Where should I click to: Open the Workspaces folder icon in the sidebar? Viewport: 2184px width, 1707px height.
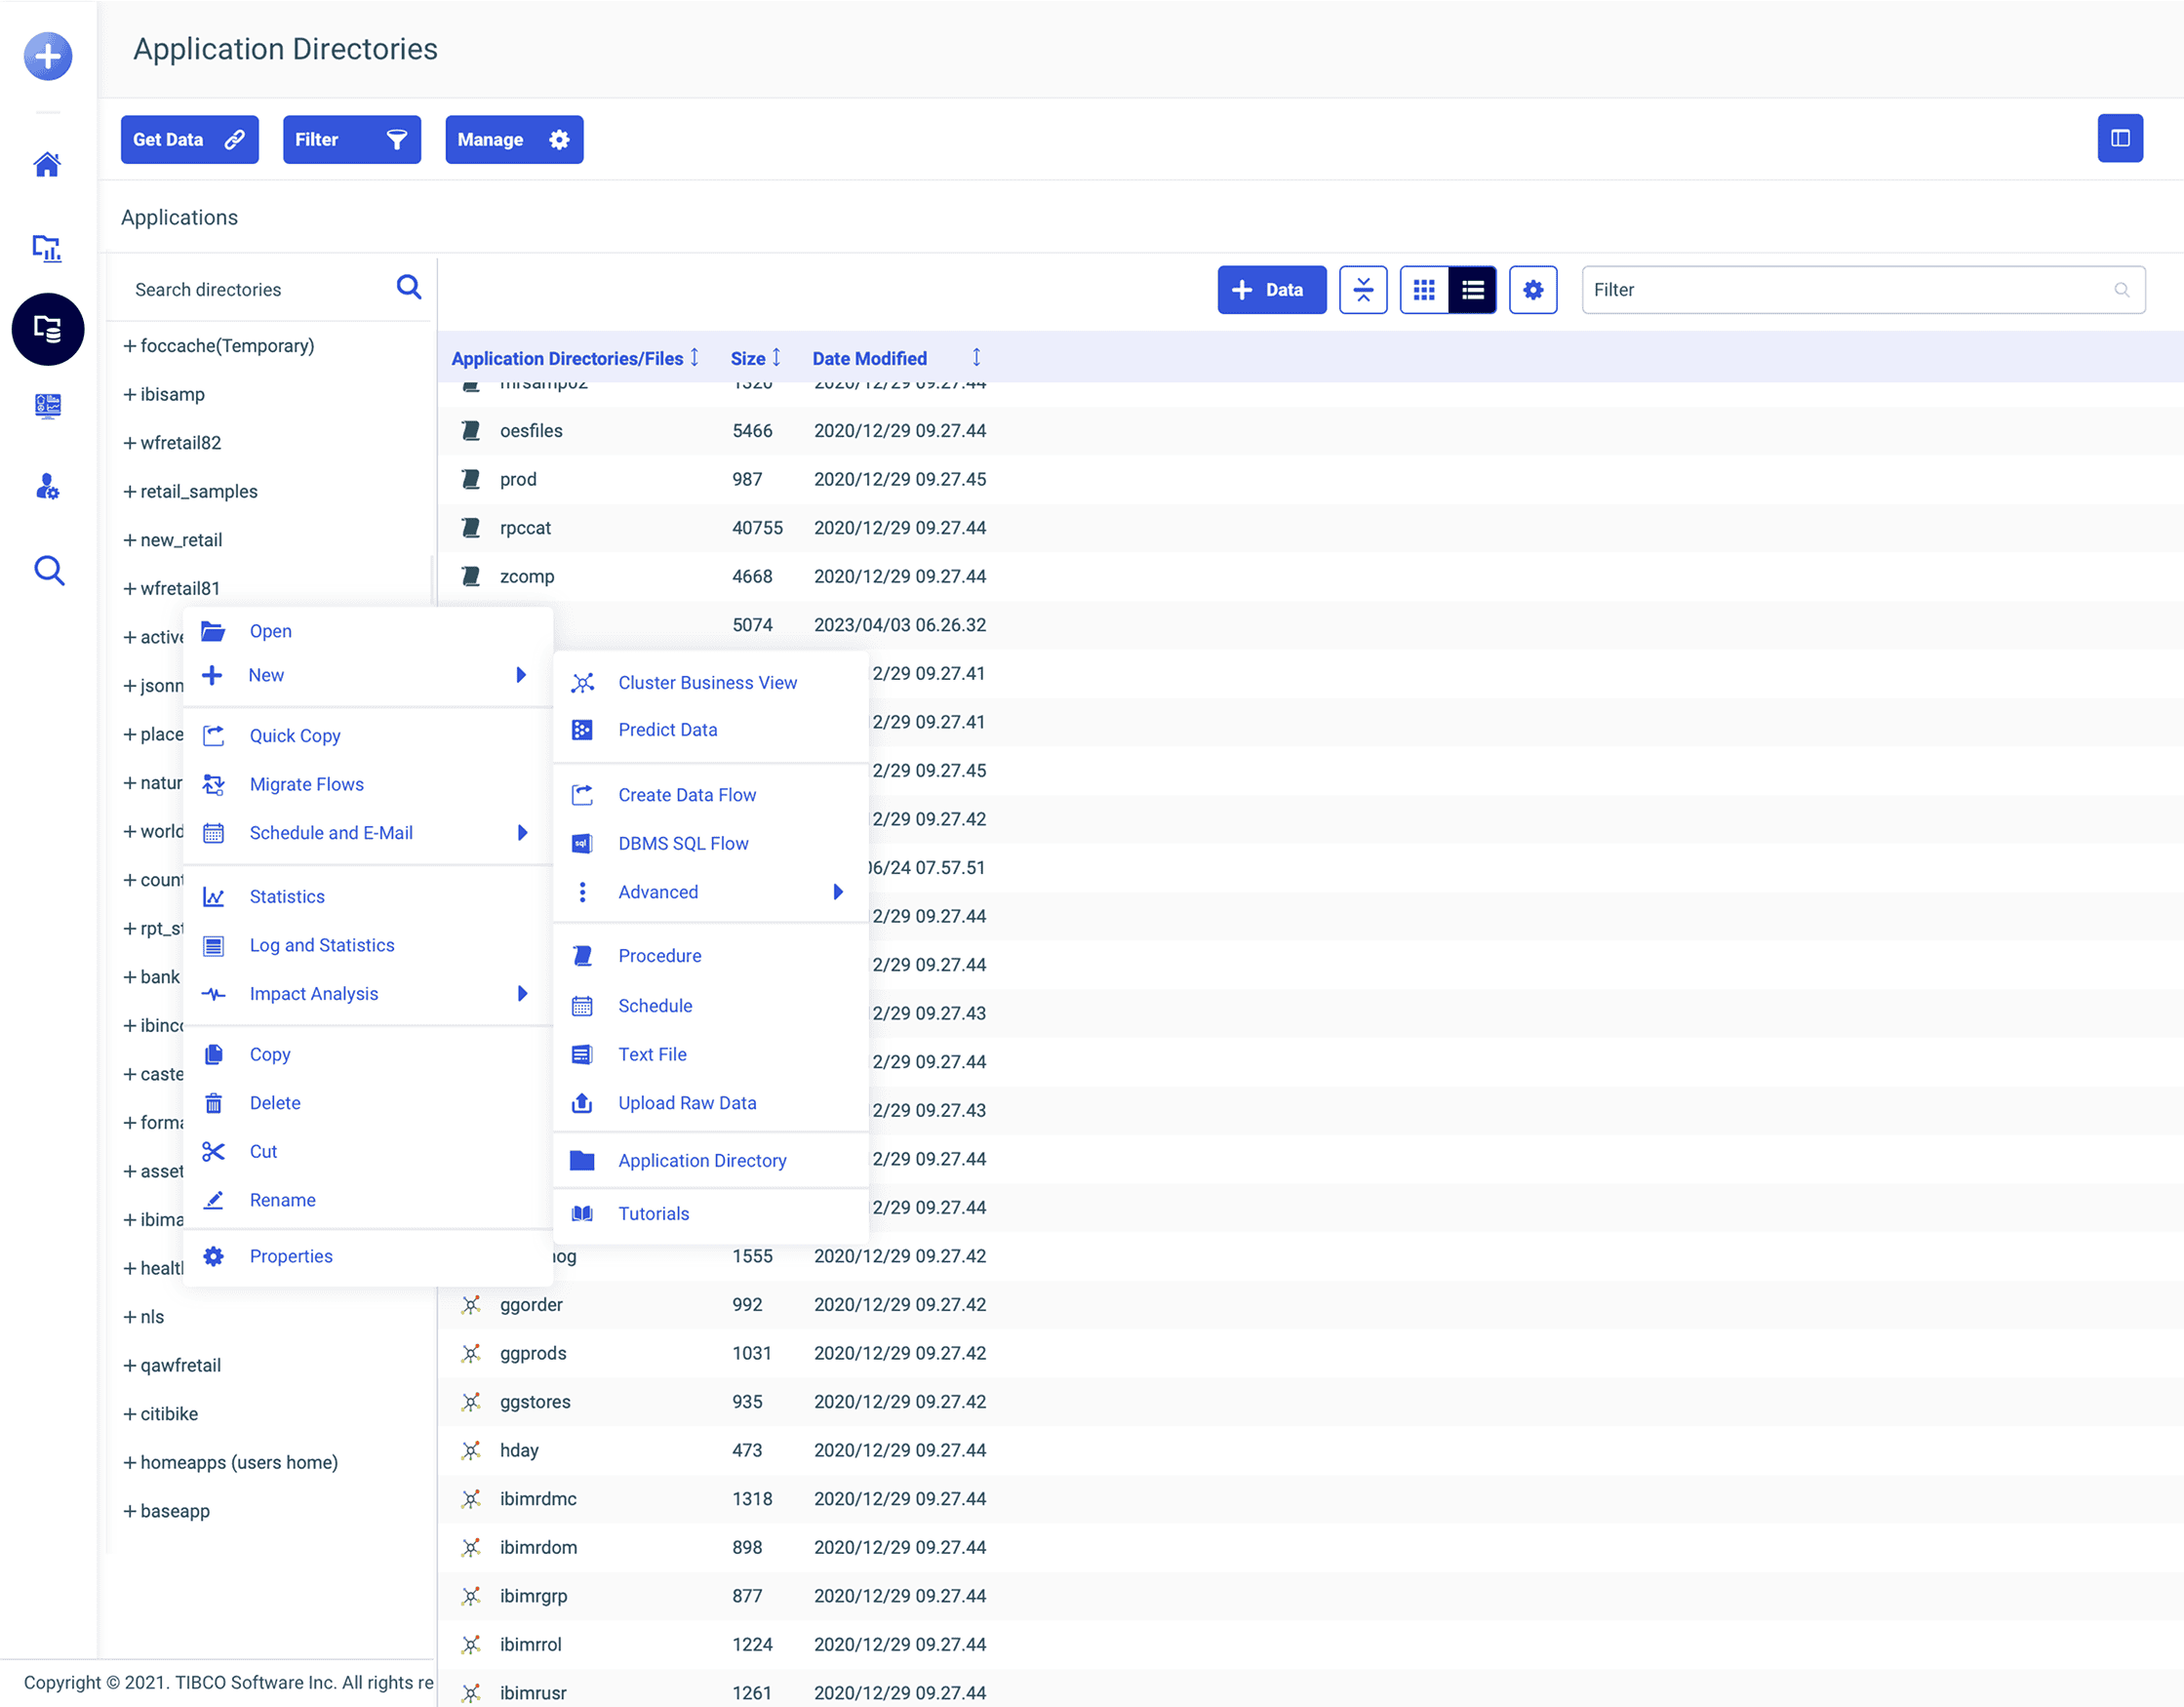click(47, 248)
